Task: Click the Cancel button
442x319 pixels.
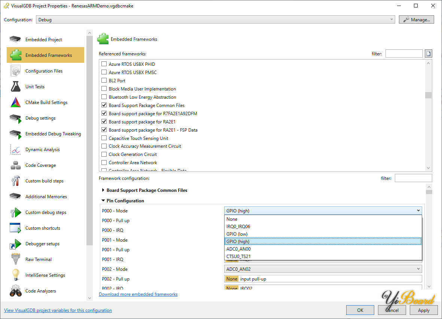Action: coord(392,310)
